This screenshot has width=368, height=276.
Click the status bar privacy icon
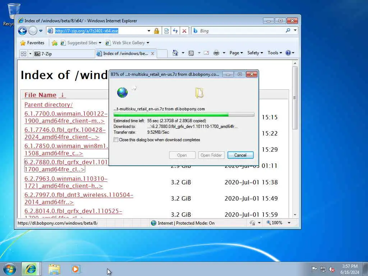[253, 223]
